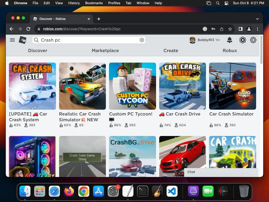Open the Chat panel bar
The height and width of the screenshot is (202, 269).
tap(221, 172)
